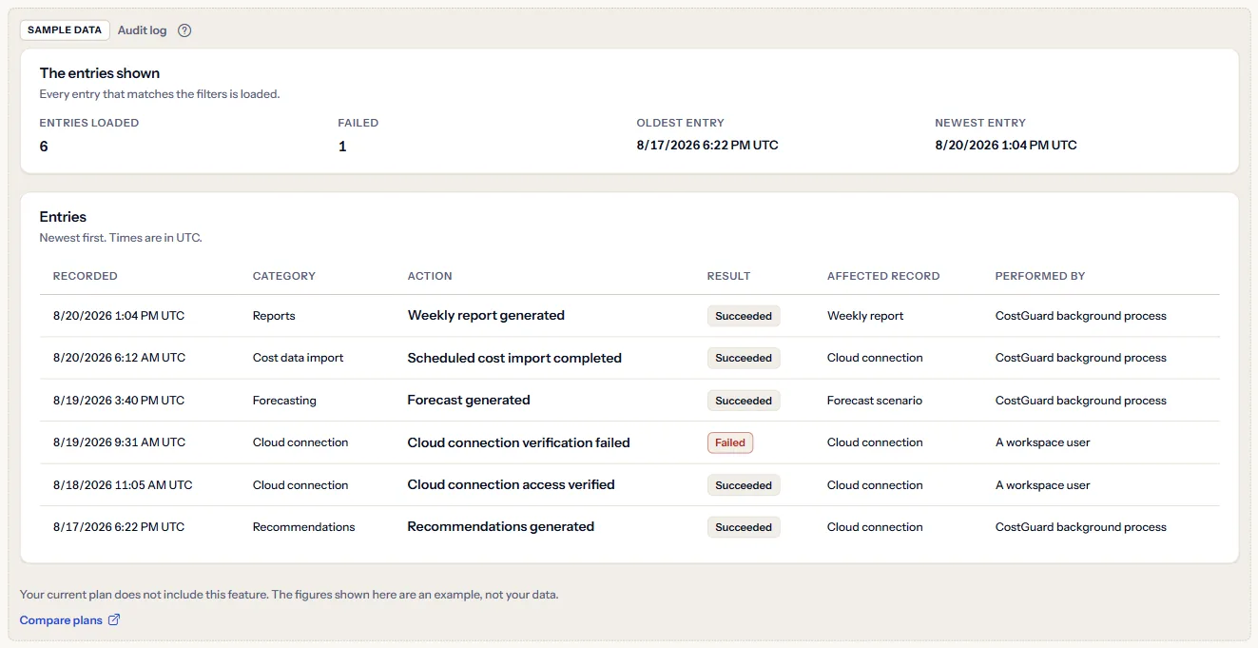Screen dimensions: 1258x648
Task: Click the Audit log heading text
Action: [x=142, y=30]
